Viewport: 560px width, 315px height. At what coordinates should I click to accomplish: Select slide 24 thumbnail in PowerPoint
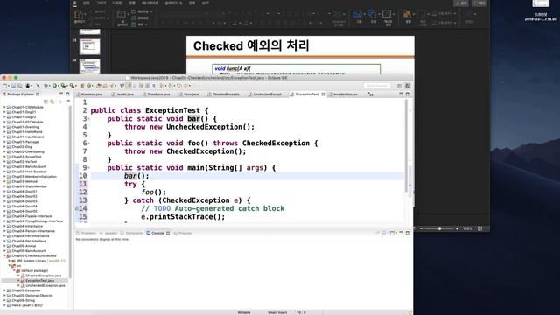pyautogui.click(x=89, y=66)
